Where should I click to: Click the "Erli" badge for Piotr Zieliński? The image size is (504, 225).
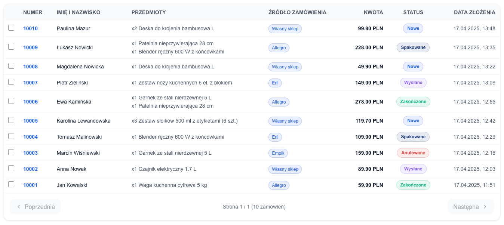click(x=275, y=83)
